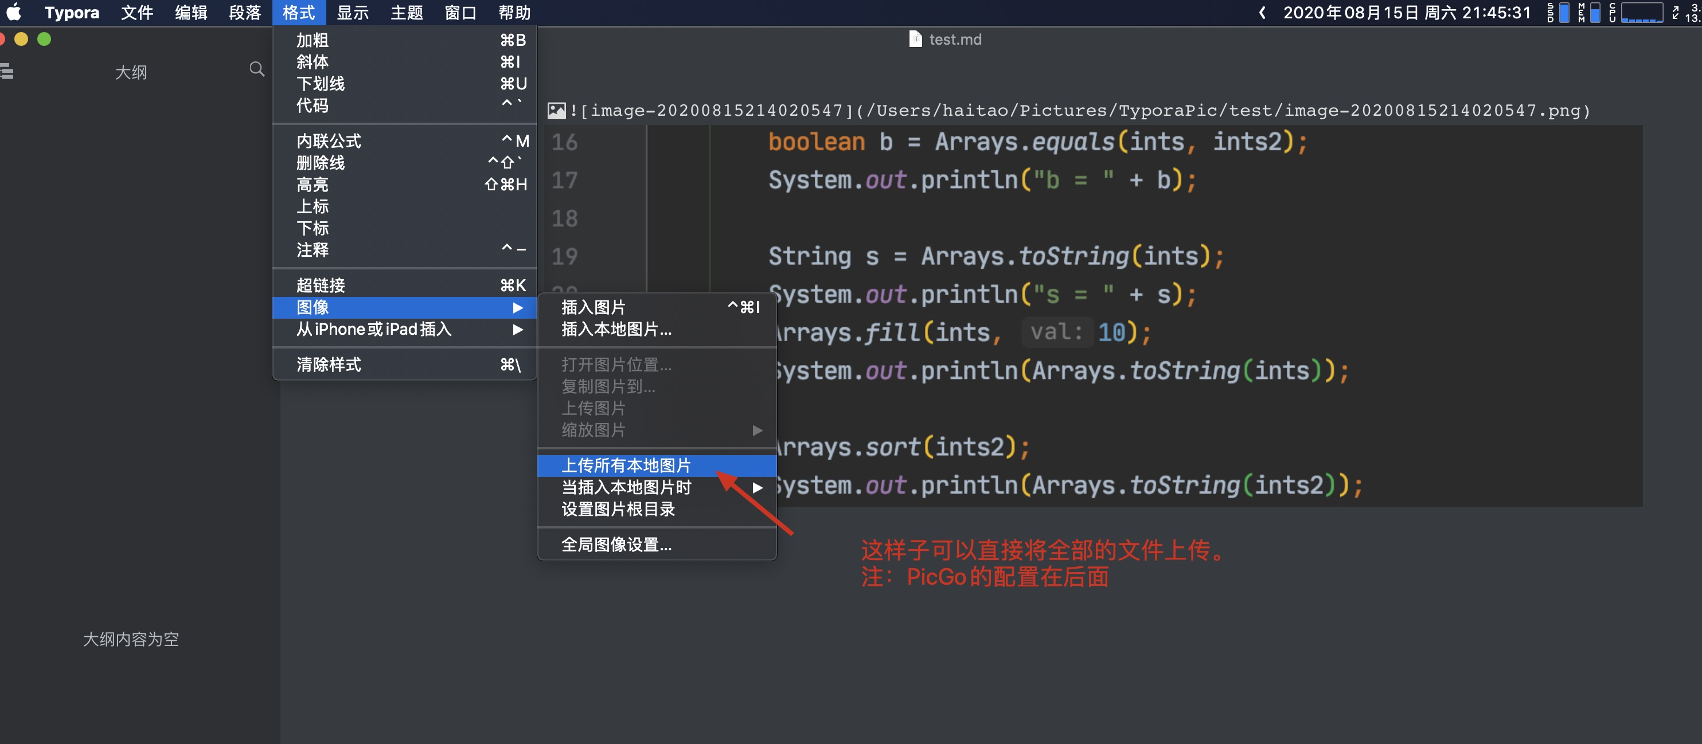This screenshot has height=744, width=1702.
Task: Click the test.md document icon in title
Action: click(x=915, y=39)
